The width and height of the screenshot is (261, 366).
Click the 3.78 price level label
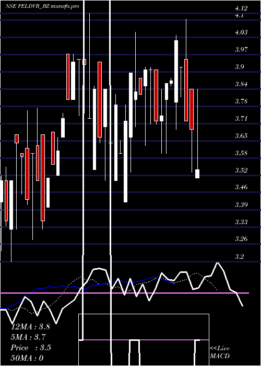point(241,101)
